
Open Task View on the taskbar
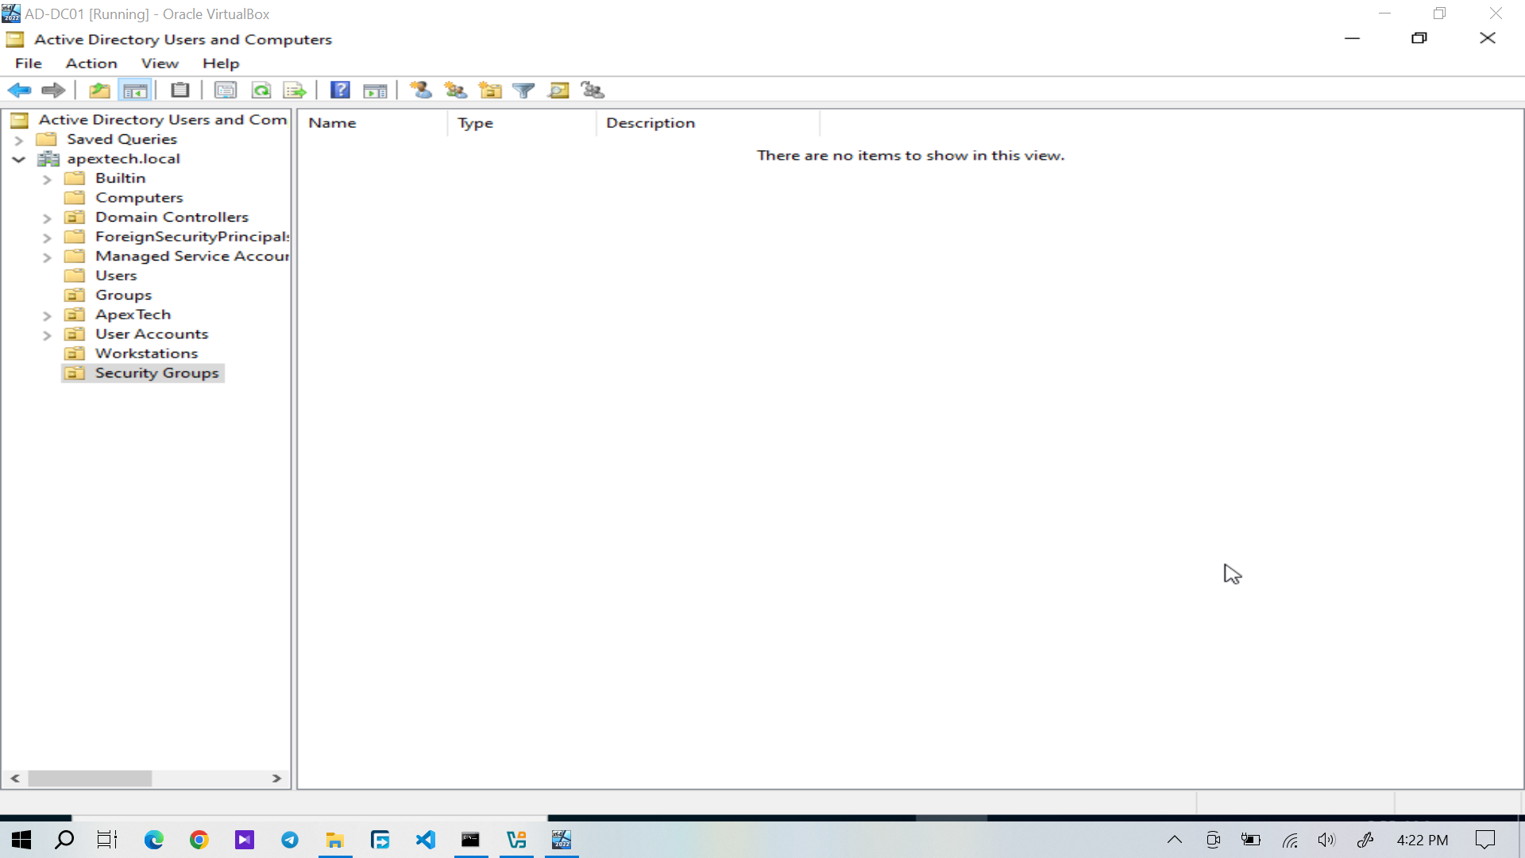(x=107, y=840)
